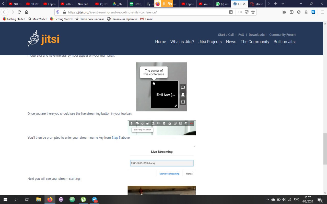
Task: Click the Live Streaming dialog screenshot
Action: tap(161, 161)
